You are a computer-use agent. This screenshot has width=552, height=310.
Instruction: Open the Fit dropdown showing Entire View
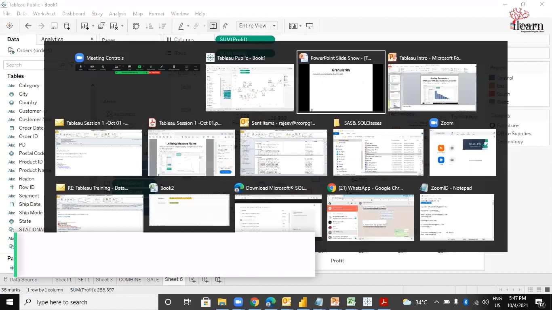(x=257, y=26)
